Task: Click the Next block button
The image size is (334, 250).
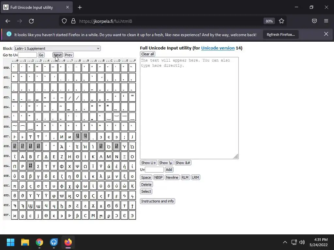Action: point(58,55)
